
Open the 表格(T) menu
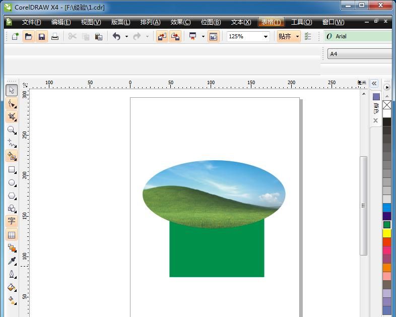[271, 22]
